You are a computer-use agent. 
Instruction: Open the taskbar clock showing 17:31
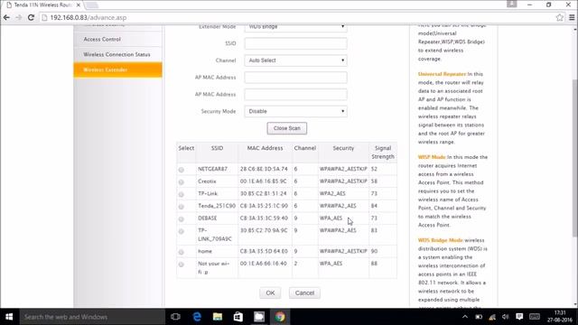pyautogui.click(x=560, y=317)
